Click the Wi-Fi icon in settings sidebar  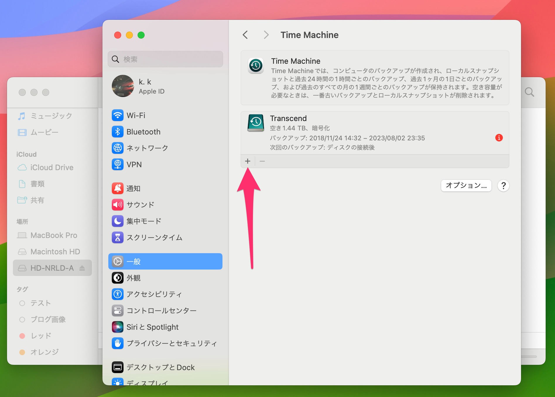click(117, 115)
